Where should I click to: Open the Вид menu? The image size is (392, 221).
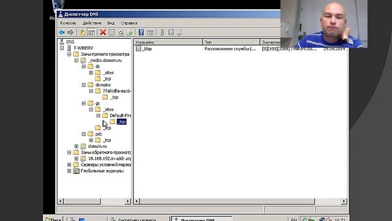pyautogui.click(x=111, y=23)
